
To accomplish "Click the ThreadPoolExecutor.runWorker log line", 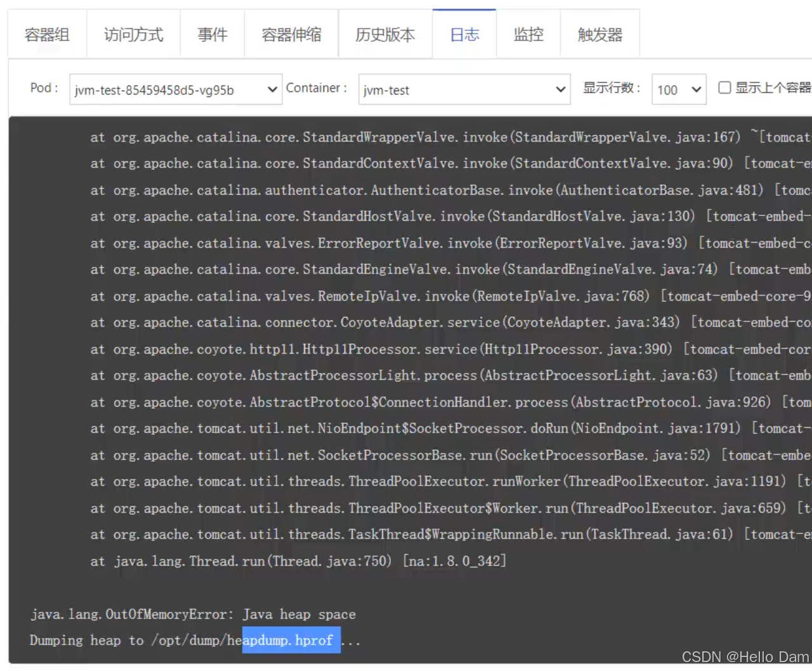I will (451, 481).
